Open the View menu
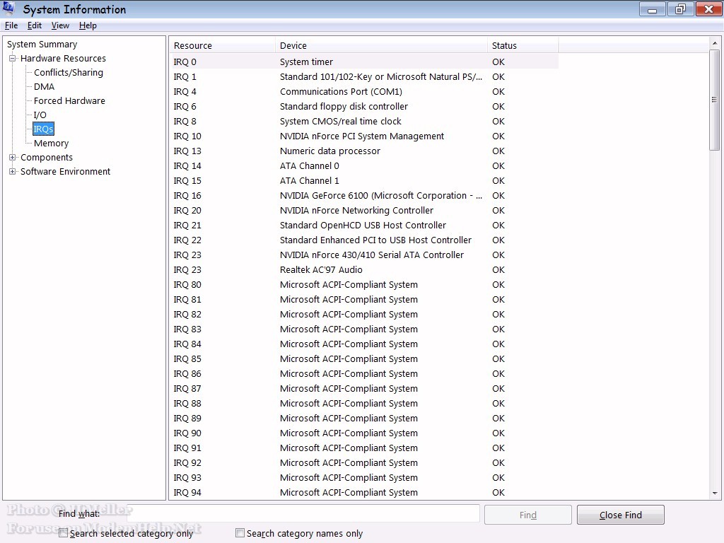 pyautogui.click(x=60, y=25)
